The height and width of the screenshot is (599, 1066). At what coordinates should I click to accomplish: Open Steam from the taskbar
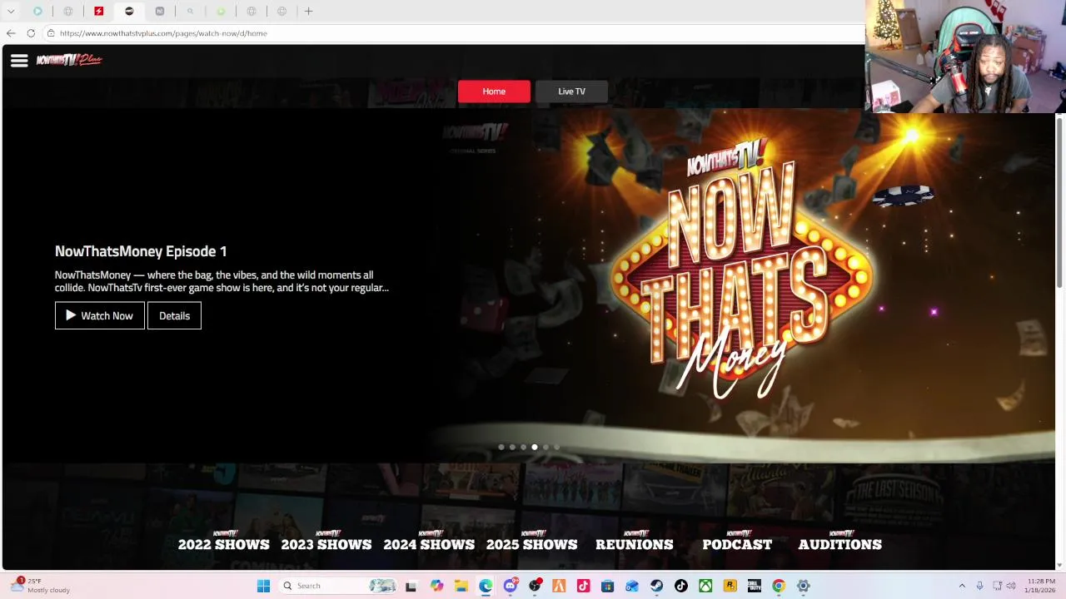tap(656, 586)
